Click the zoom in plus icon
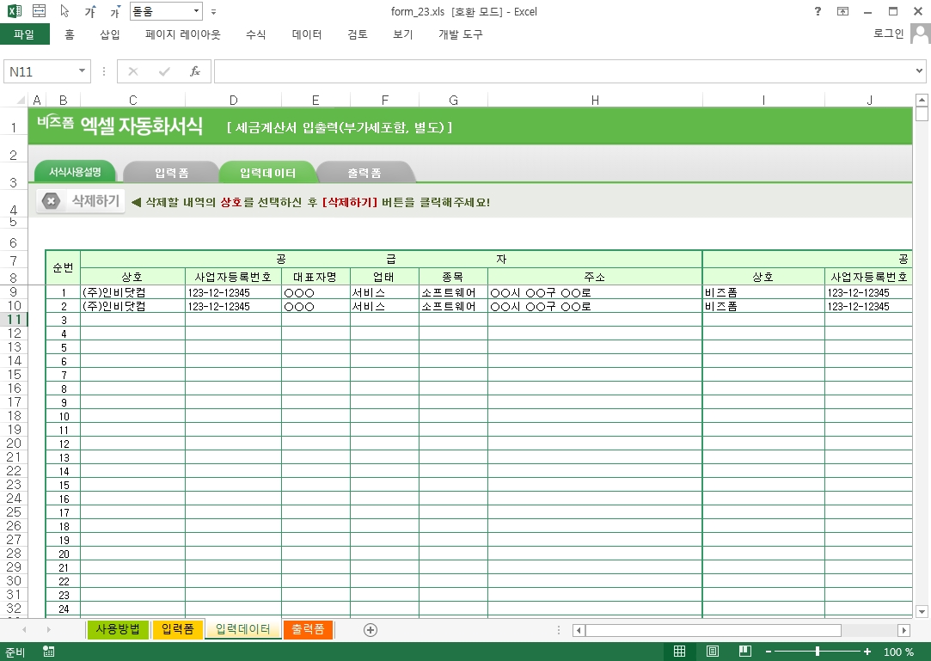Screen dimensions: 931x661 867,652
